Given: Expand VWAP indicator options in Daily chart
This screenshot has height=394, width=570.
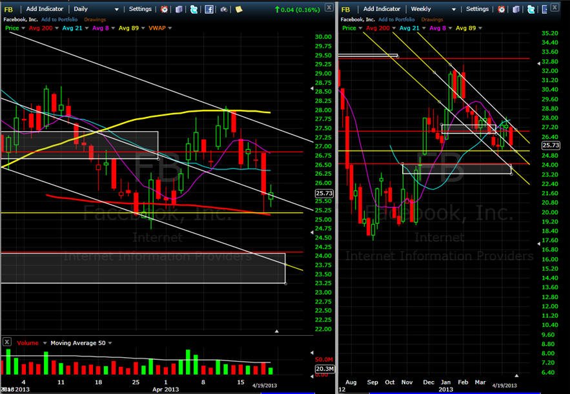Looking at the screenshot, I should coord(170,28).
